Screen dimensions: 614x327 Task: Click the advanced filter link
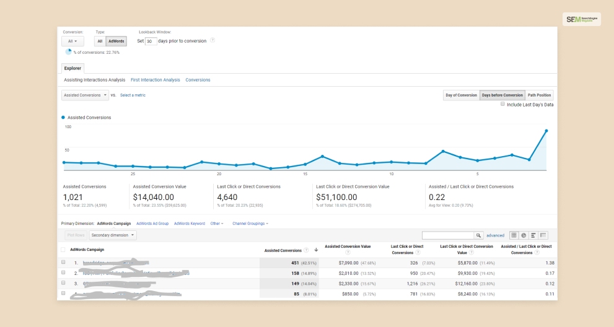(x=495, y=235)
